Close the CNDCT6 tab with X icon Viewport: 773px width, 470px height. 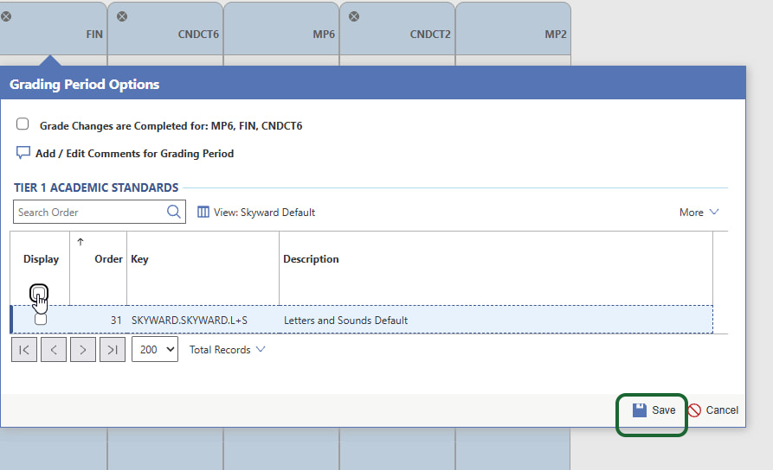tap(122, 16)
